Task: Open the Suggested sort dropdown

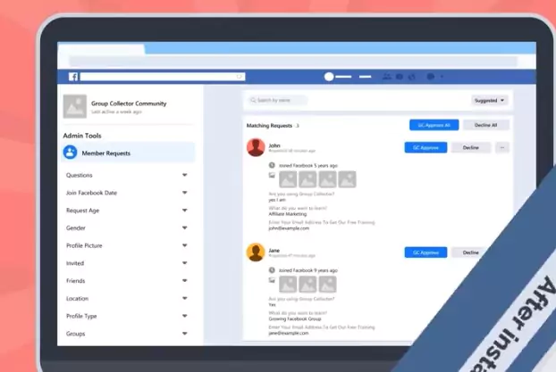Action: tap(489, 101)
